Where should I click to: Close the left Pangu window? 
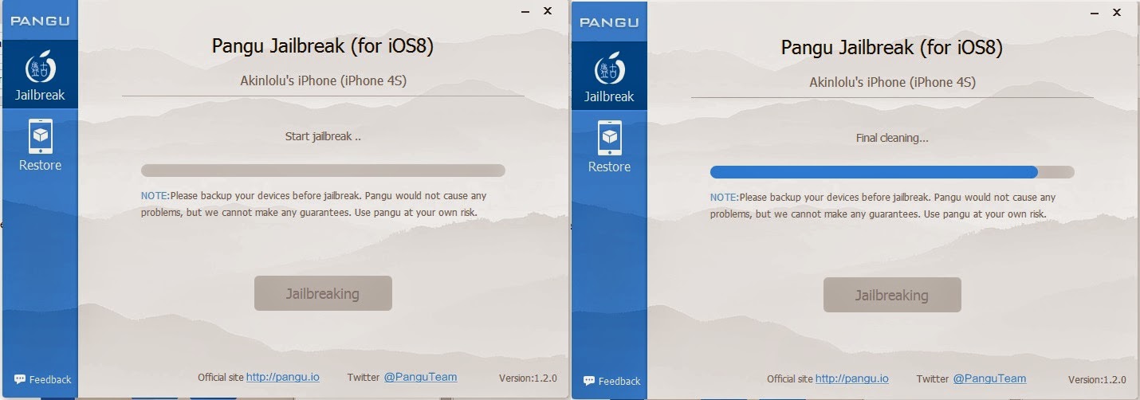[x=547, y=11]
